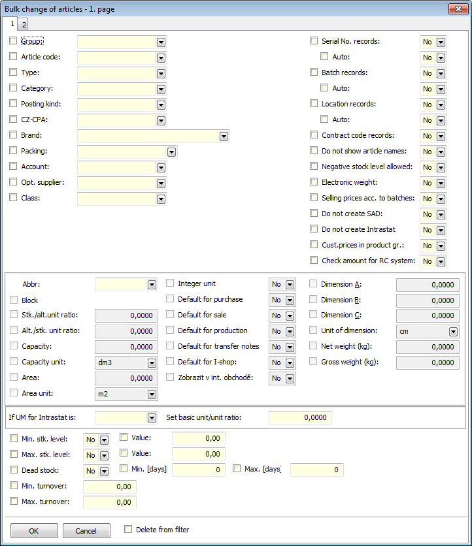Focus the Dead stock Max. [days] field
This screenshot has height=546, width=472.
tap(317, 470)
